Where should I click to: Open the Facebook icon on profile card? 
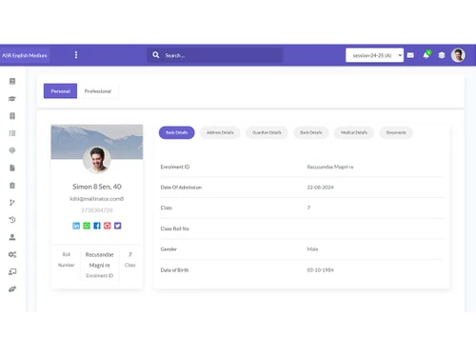tap(97, 226)
